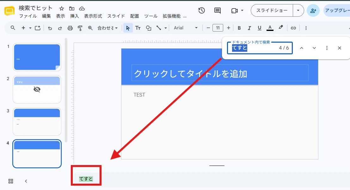Open the ファイル menu
Image resolution: width=350 pixels, height=190 pixels.
point(28,16)
